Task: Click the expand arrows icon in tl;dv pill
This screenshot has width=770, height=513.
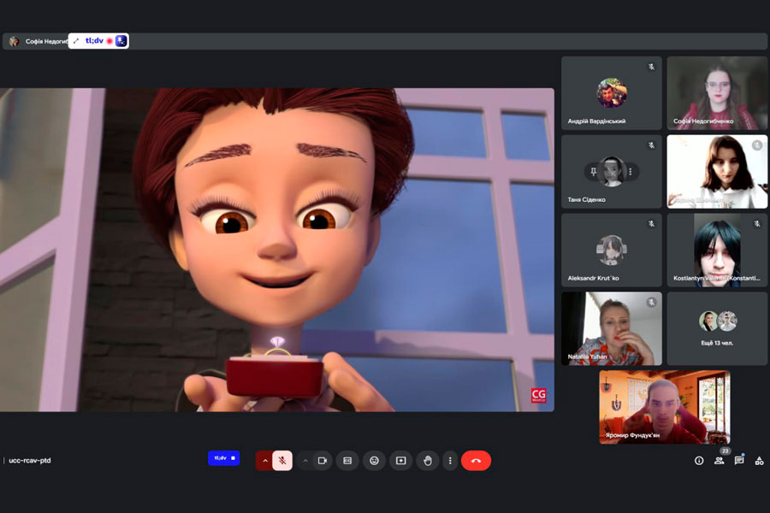Action: [76, 41]
